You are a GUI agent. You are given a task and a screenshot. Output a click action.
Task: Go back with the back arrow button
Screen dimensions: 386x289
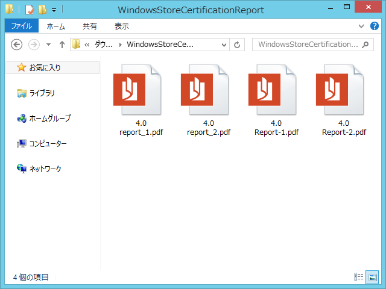[17, 45]
